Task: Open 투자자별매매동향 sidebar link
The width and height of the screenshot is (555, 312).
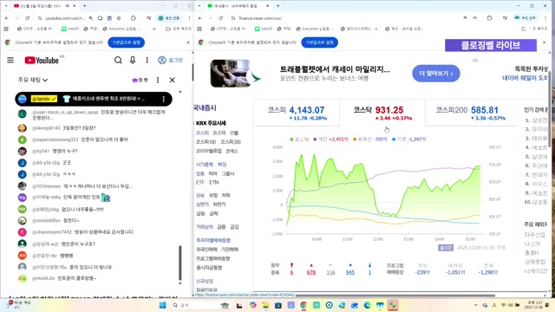Action: coord(213,240)
